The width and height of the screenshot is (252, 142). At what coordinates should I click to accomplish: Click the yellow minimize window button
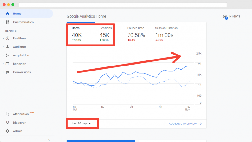(9, 5)
